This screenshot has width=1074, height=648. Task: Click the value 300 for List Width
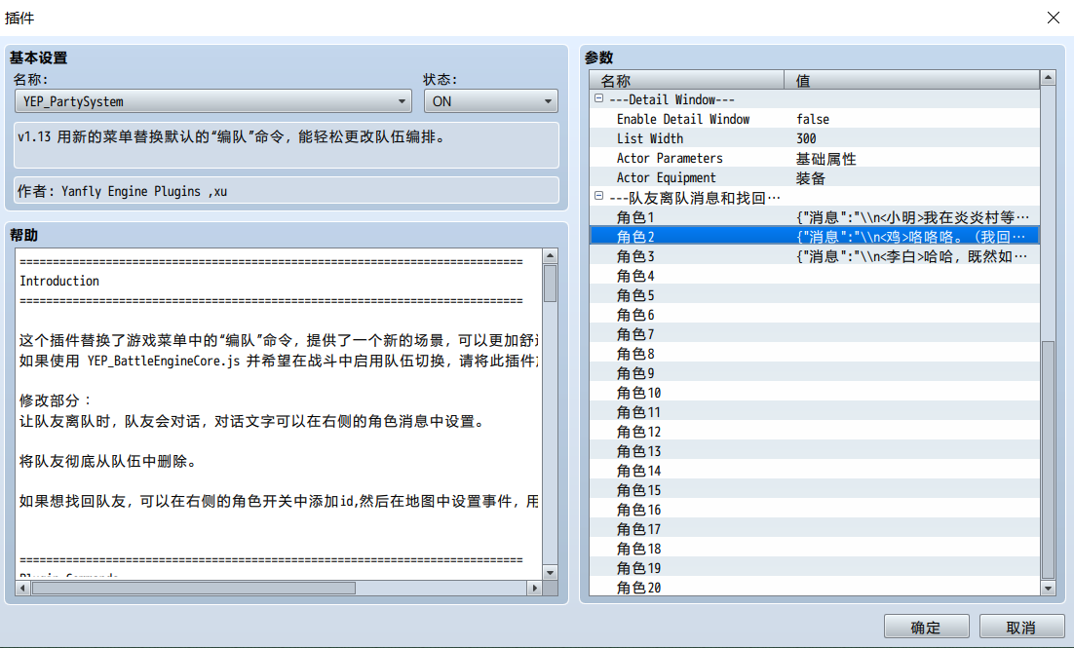click(806, 138)
